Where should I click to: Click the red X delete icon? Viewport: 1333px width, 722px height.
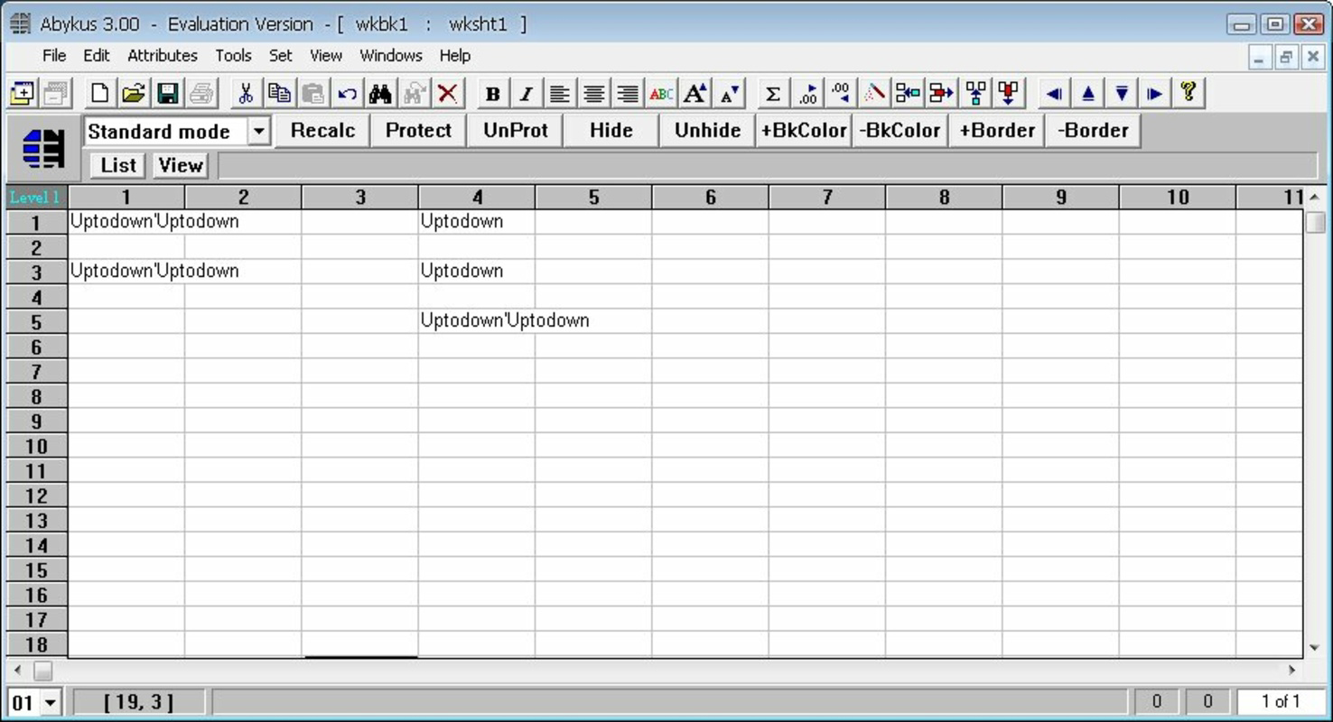tap(447, 93)
